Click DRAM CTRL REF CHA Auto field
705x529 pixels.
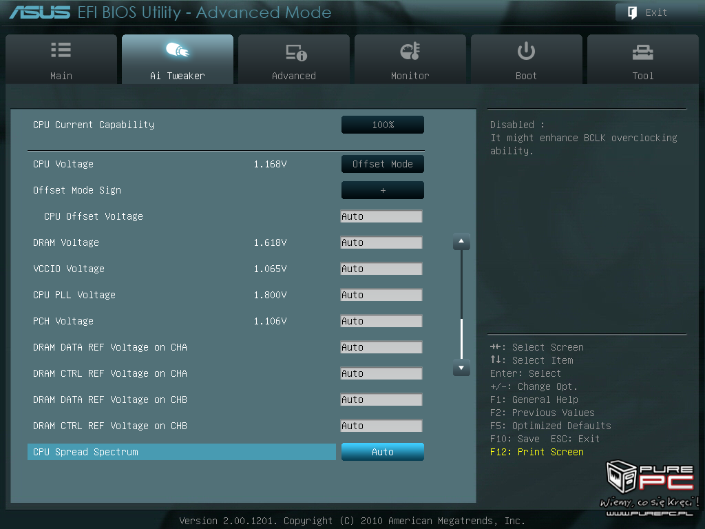point(381,373)
